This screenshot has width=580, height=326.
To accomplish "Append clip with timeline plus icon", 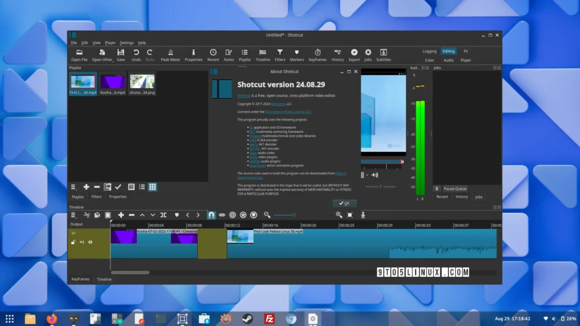I will point(121,215).
